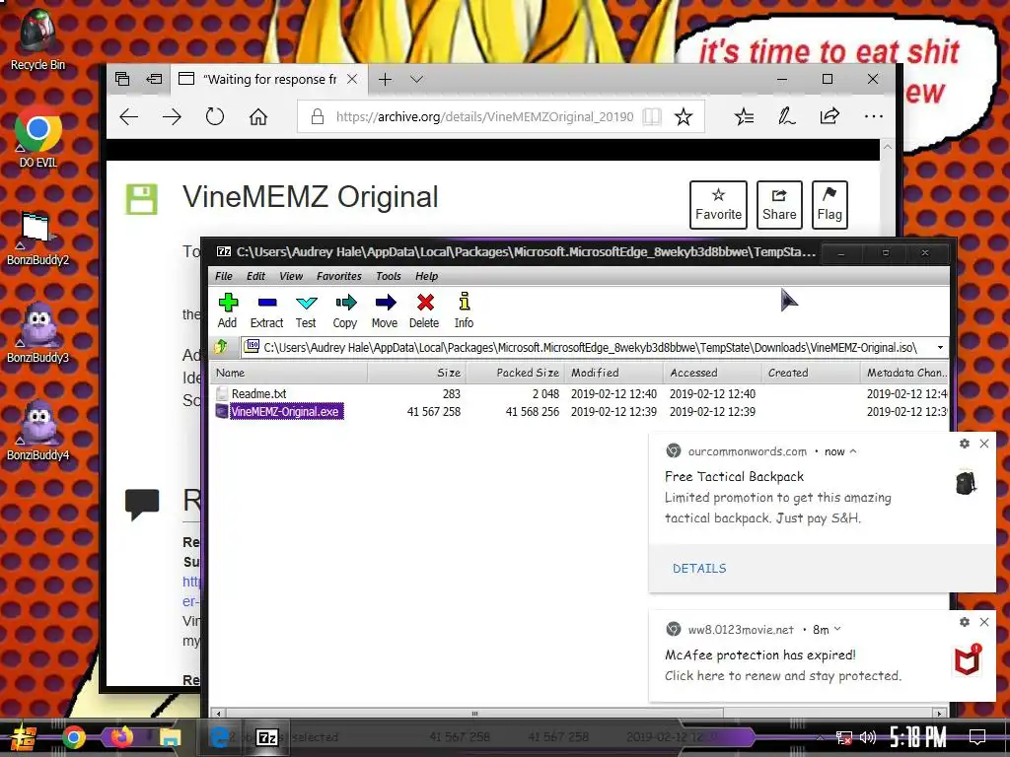This screenshot has height=757, width=1010.
Task: Go to the Edge home page
Action: (x=258, y=116)
